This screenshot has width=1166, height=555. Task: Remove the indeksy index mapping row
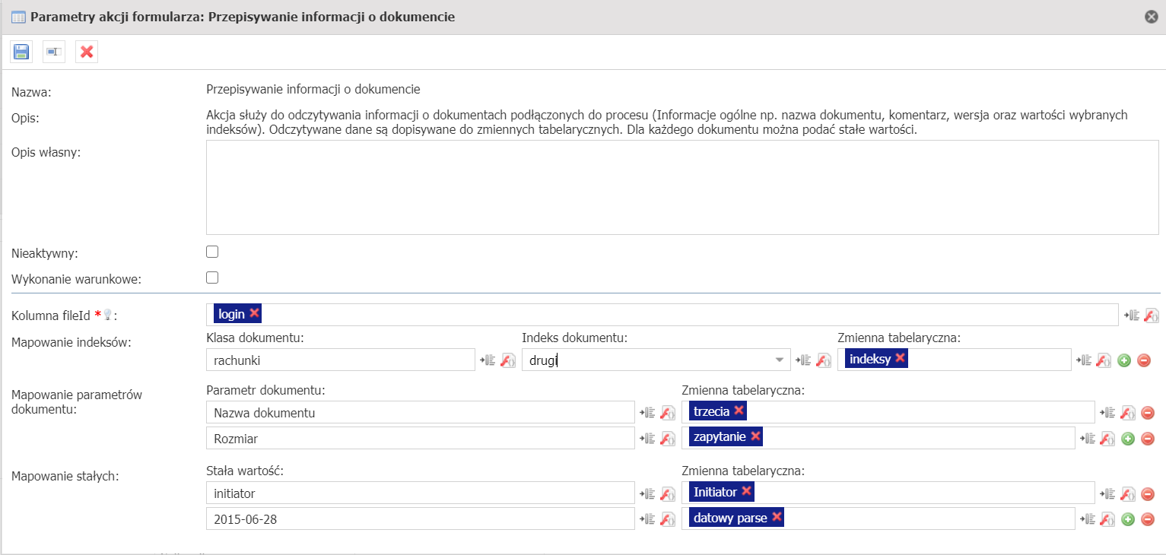[x=1144, y=360]
